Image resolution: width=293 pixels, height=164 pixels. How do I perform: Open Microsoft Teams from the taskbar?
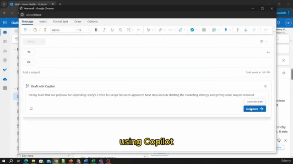pyautogui.click(x=101, y=161)
